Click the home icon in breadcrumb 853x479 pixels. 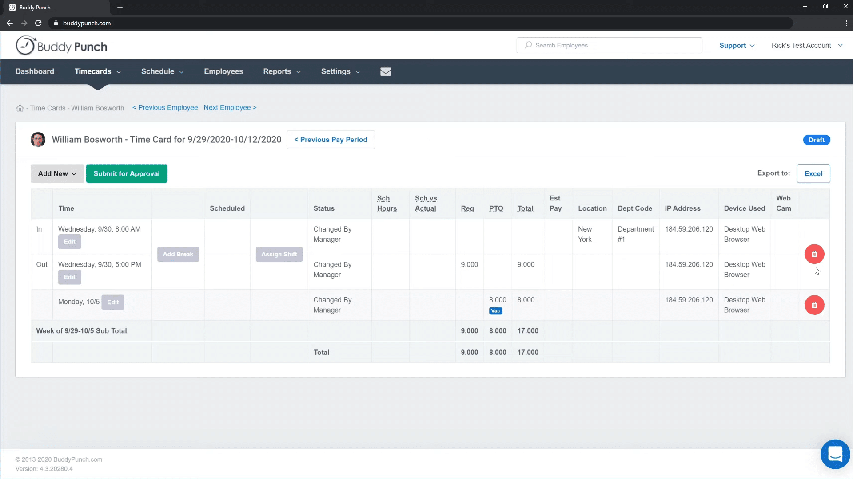[x=20, y=108]
